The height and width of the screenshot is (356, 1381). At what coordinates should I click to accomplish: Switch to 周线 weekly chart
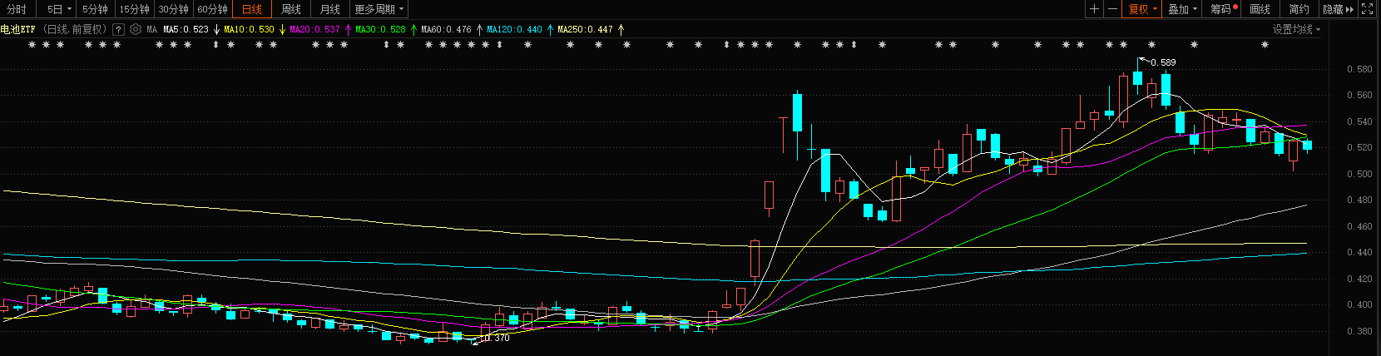291,9
